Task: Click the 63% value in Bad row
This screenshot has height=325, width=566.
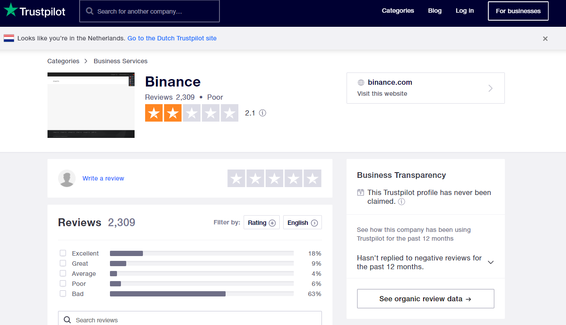Action: [315, 294]
